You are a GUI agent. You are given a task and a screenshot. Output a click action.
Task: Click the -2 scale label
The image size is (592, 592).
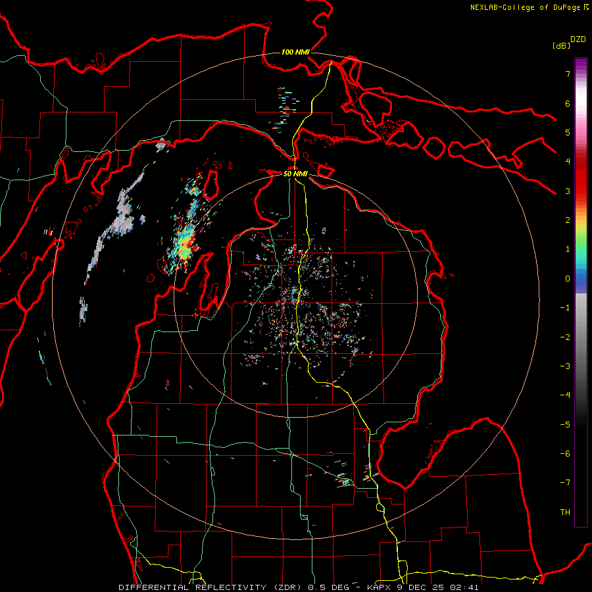tap(565, 337)
